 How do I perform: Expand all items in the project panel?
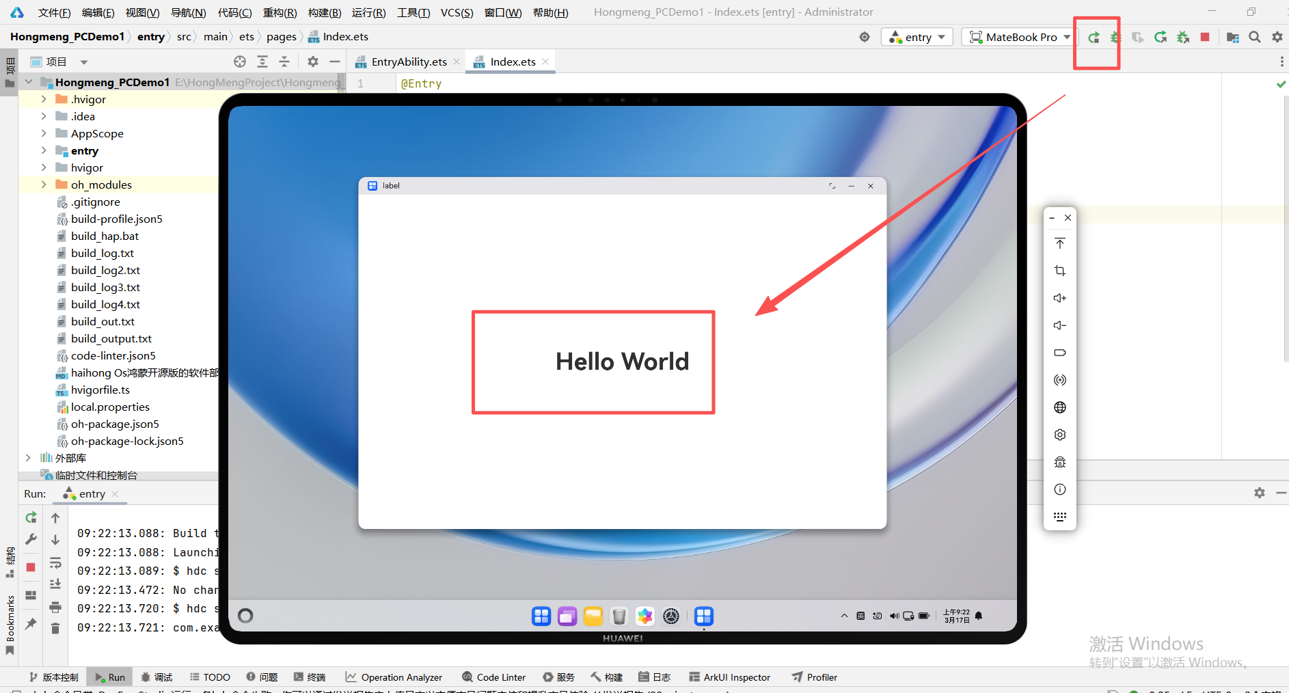[x=262, y=62]
